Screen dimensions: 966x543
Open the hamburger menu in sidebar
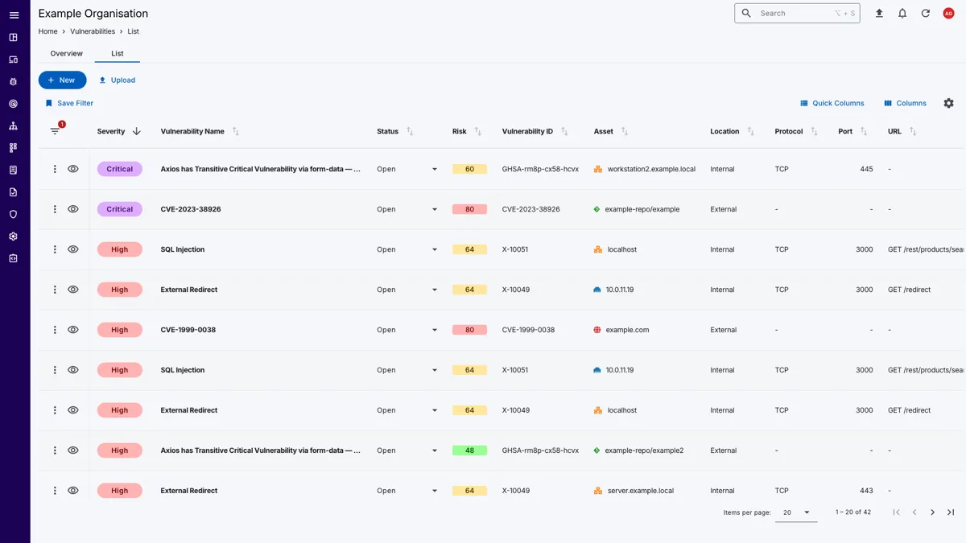click(14, 15)
